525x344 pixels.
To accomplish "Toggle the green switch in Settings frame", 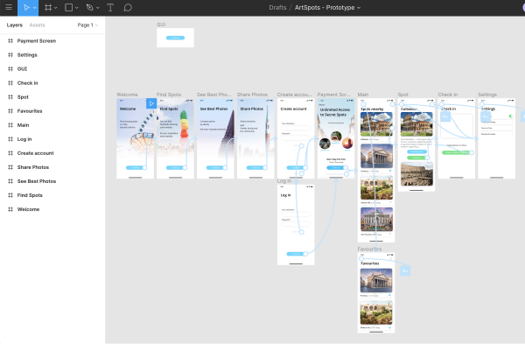I will pos(511,116).
